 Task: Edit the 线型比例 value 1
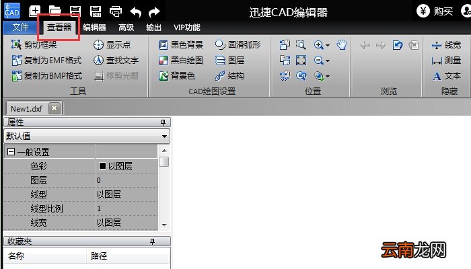pyautogui.click(x=126, y=208)
